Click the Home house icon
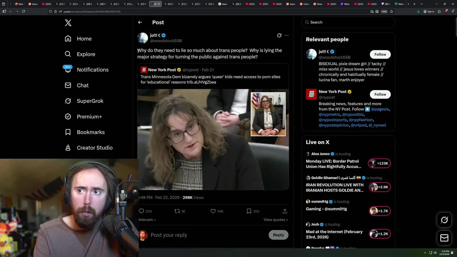457x257 pixels. pyautogui.click(x=68, y=39)
